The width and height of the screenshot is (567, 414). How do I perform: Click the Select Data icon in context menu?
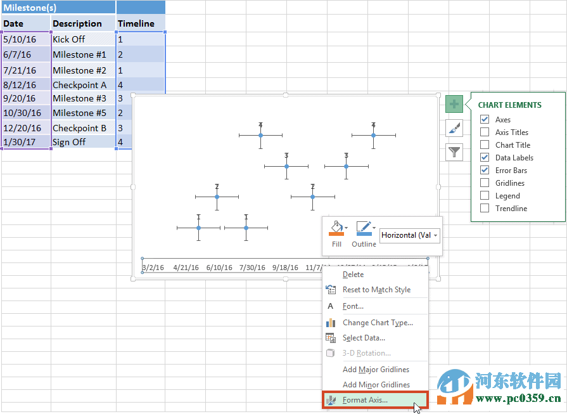point(330,338)
